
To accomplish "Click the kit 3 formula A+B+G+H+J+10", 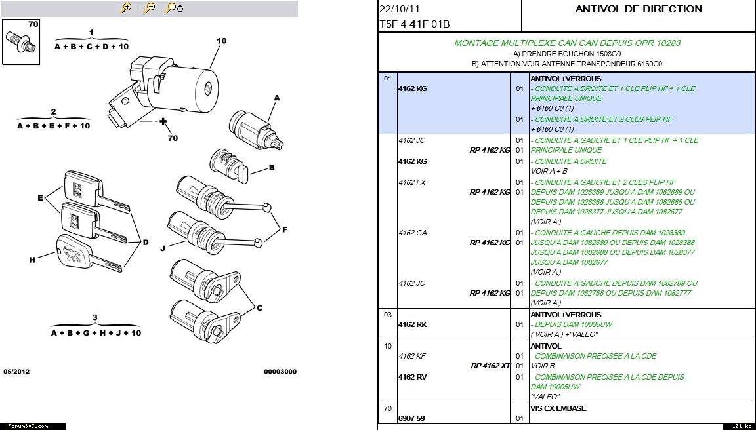I will pos(96,333).
